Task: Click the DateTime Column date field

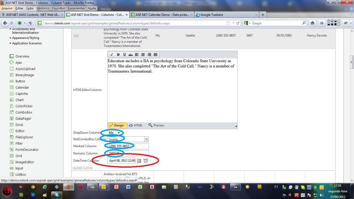Action: 122,161
